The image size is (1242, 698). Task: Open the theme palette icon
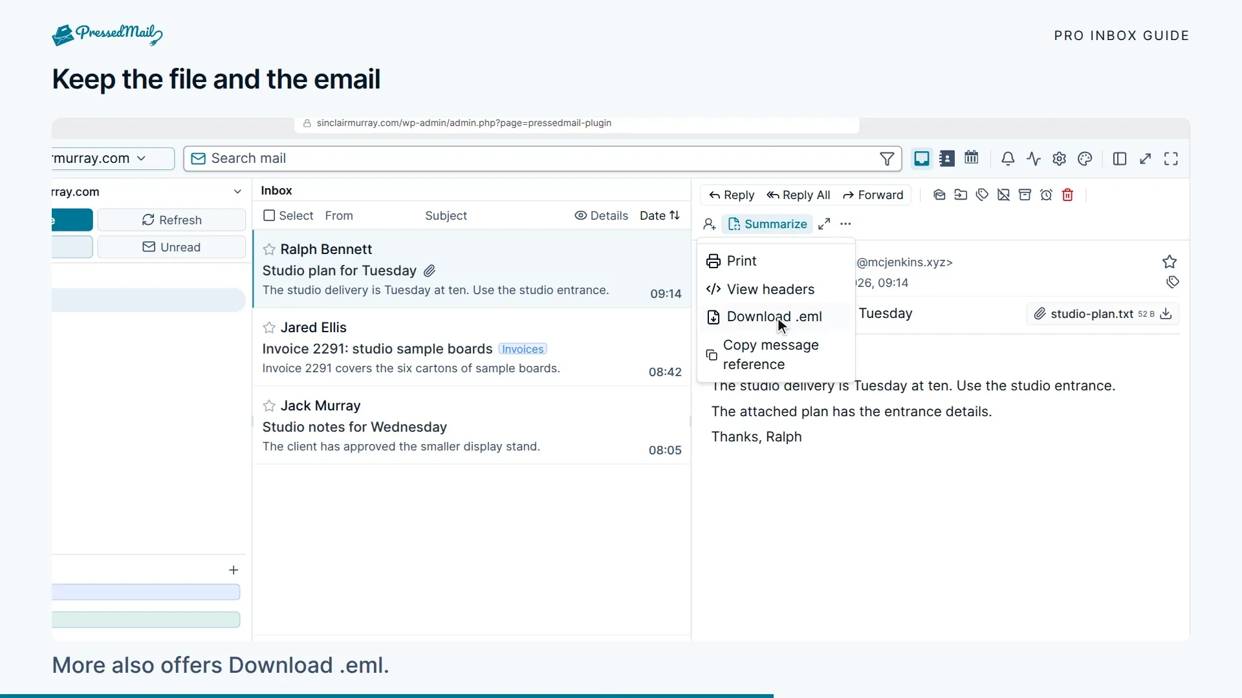pos(1085,159)
